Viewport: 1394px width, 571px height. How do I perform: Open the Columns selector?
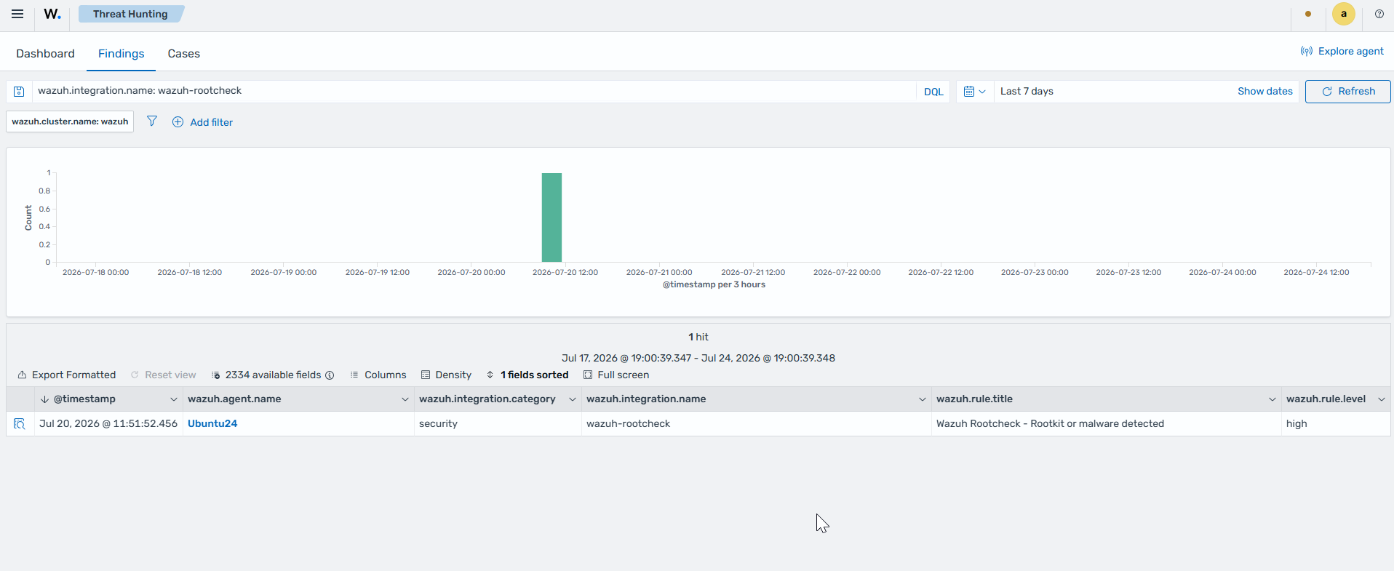click(378, 375)
